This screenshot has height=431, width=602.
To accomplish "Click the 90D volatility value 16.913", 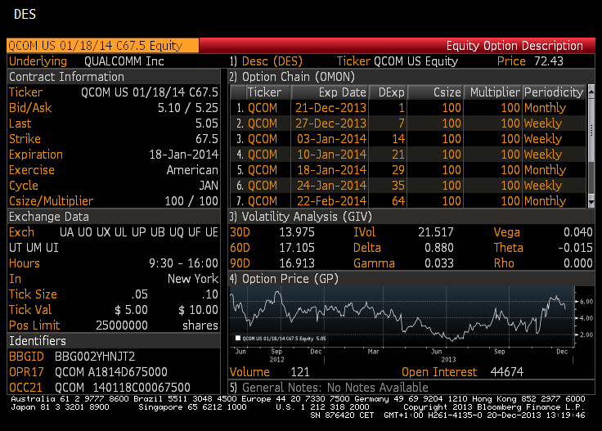I will coord(297,263).
